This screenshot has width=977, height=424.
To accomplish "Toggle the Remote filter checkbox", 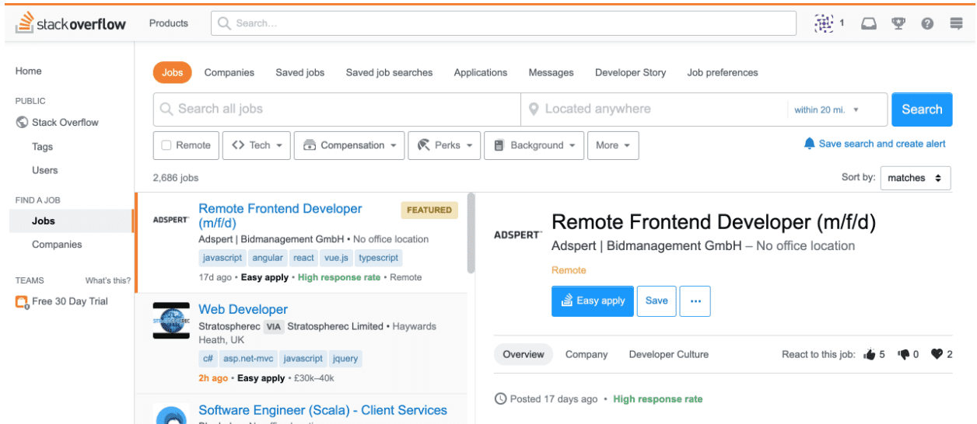I will tap(166, 145).
